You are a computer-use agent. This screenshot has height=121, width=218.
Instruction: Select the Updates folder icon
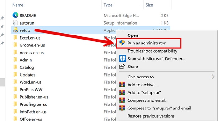tap(15, 75)
